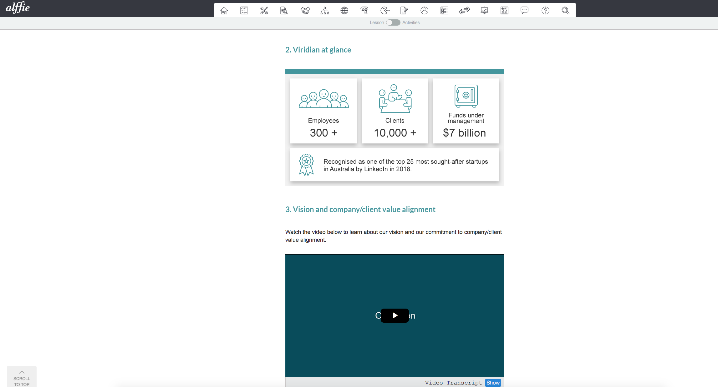This screenshot has width=718, height=387.
Task: Toggle the Lesson/Activities switch
Action: coord(393,22)
